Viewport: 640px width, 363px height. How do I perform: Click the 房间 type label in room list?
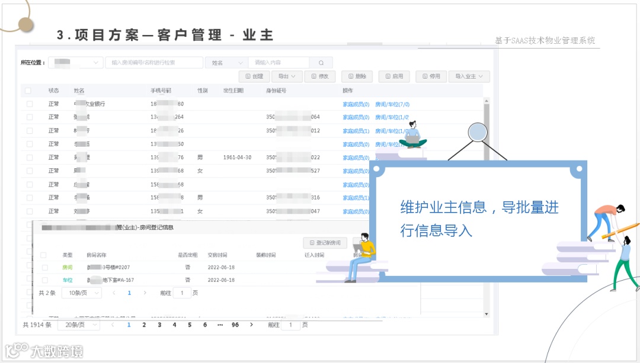[x=68, y=268]
